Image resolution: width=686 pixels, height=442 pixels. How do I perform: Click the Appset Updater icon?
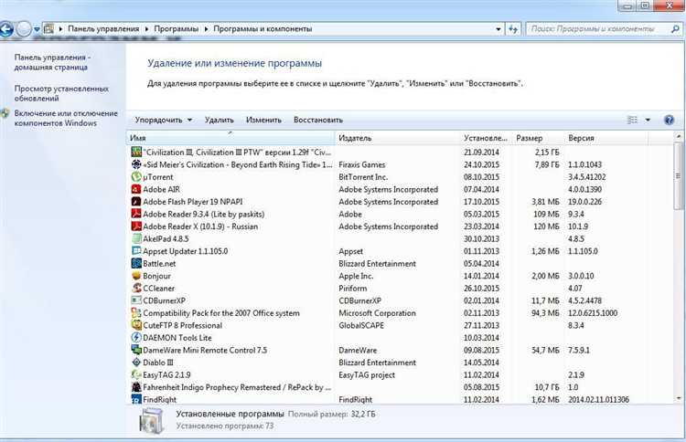tap(136, 251)
